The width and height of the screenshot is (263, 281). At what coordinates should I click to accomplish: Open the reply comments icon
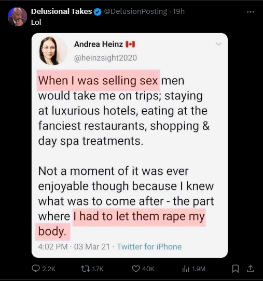[x=36, y=269]
